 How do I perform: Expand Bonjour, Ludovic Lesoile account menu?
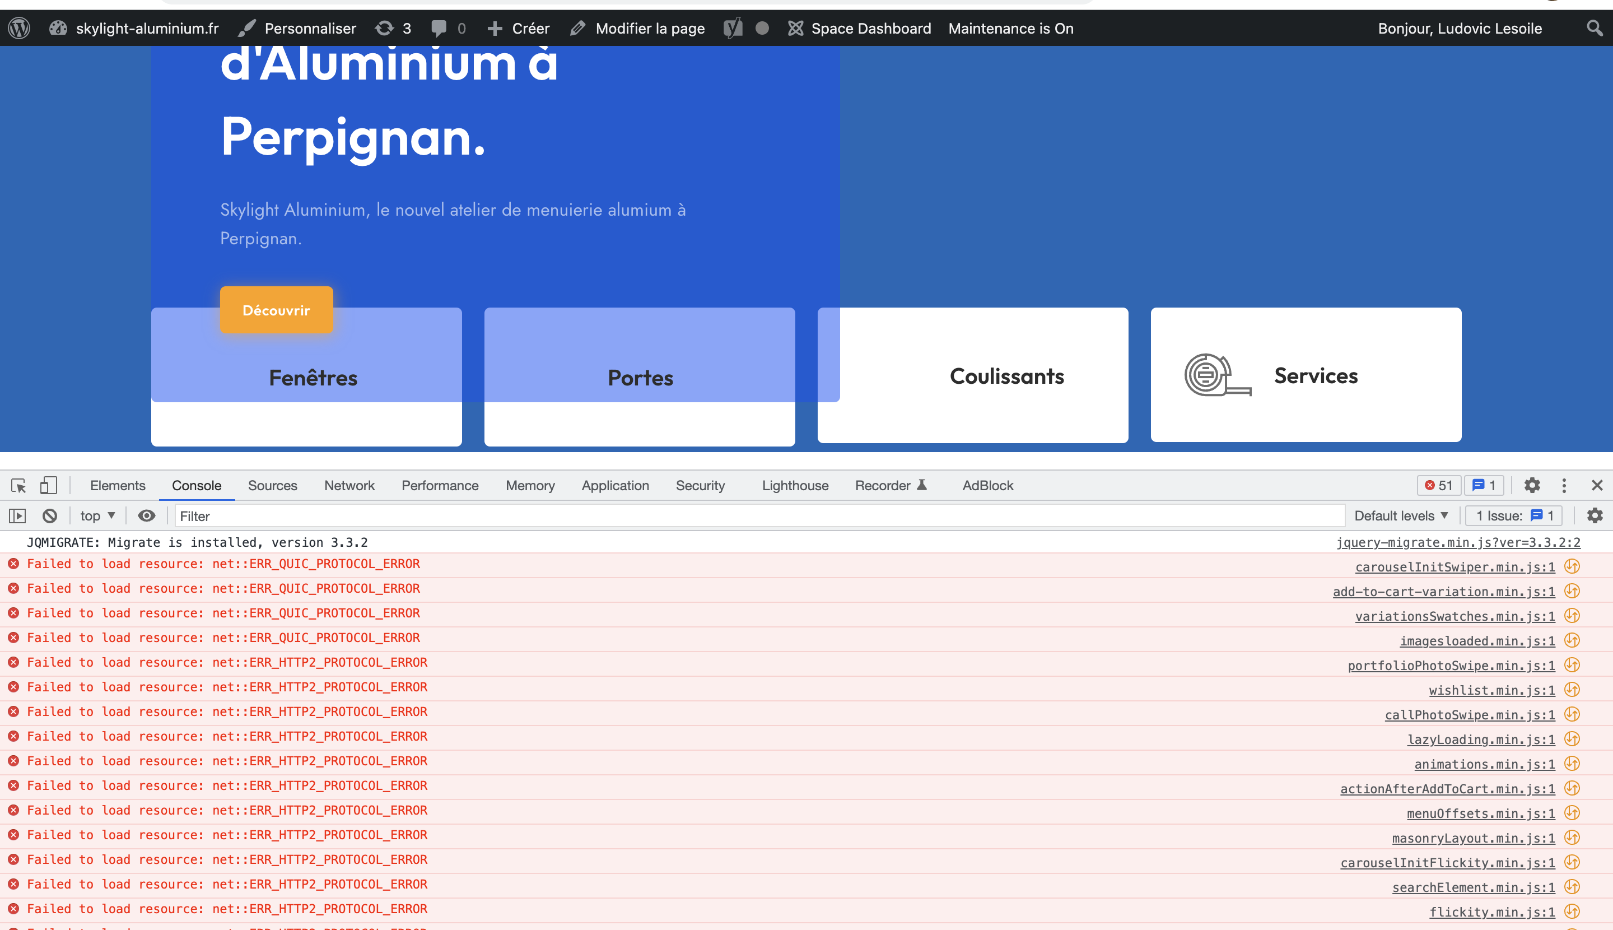click(x=1460, y=28)
